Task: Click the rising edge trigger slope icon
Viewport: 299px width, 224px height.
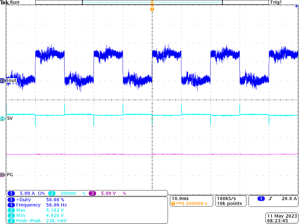Action: [270, 199]
